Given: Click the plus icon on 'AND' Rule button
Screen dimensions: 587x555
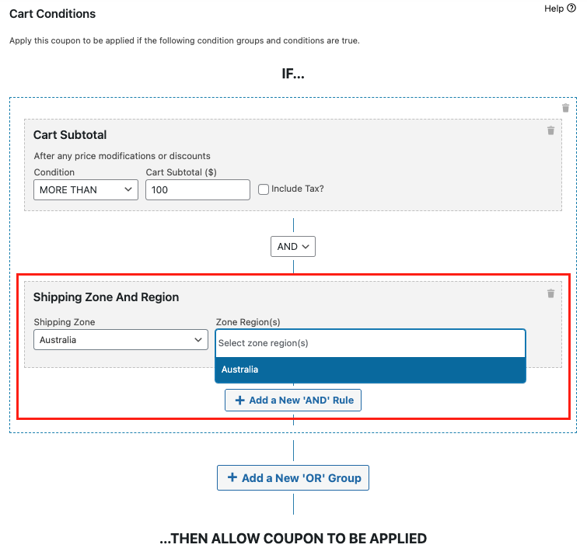Looking at the screenshot, I should [239, 401].
